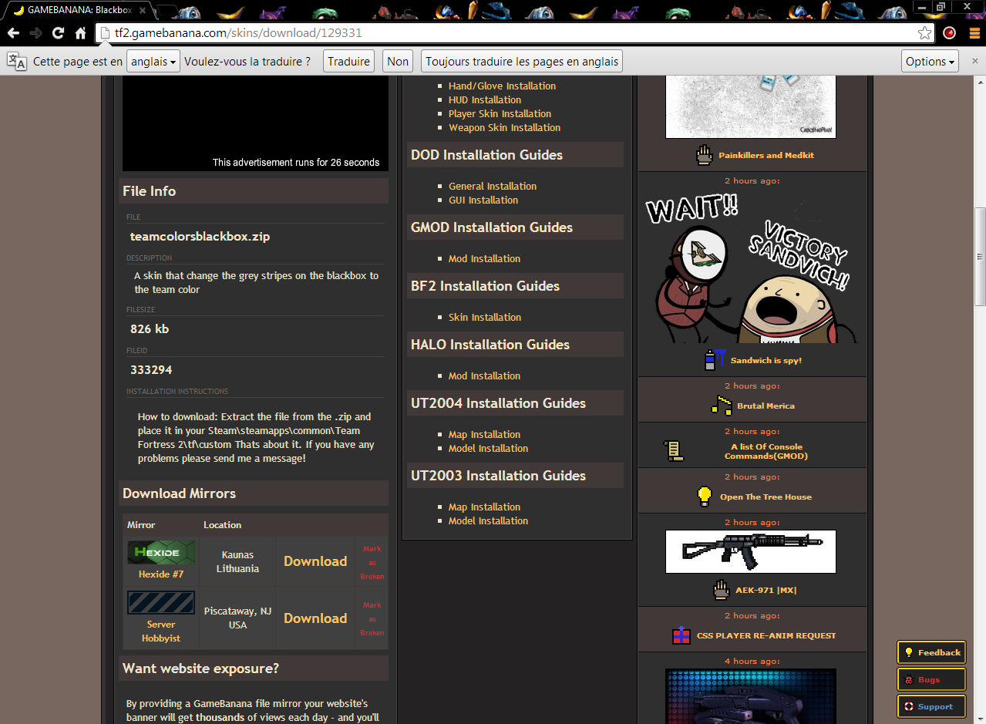Click the Hexide mirror banner logo
986x724 pixels.
(x=161, y=553)
